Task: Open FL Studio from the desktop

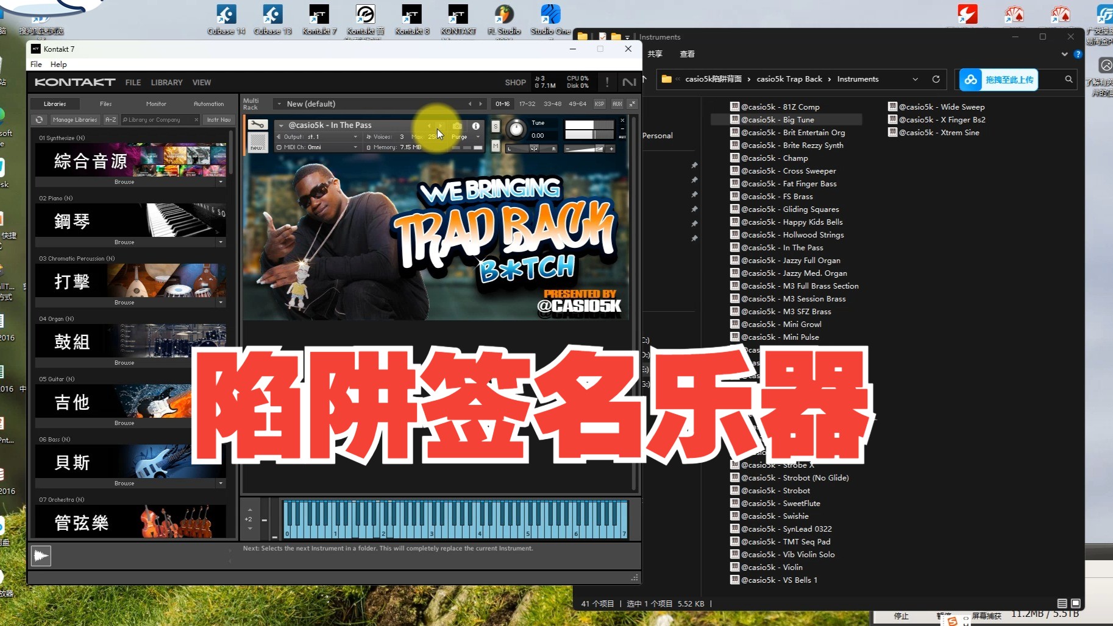Action: tap(503, 15)
